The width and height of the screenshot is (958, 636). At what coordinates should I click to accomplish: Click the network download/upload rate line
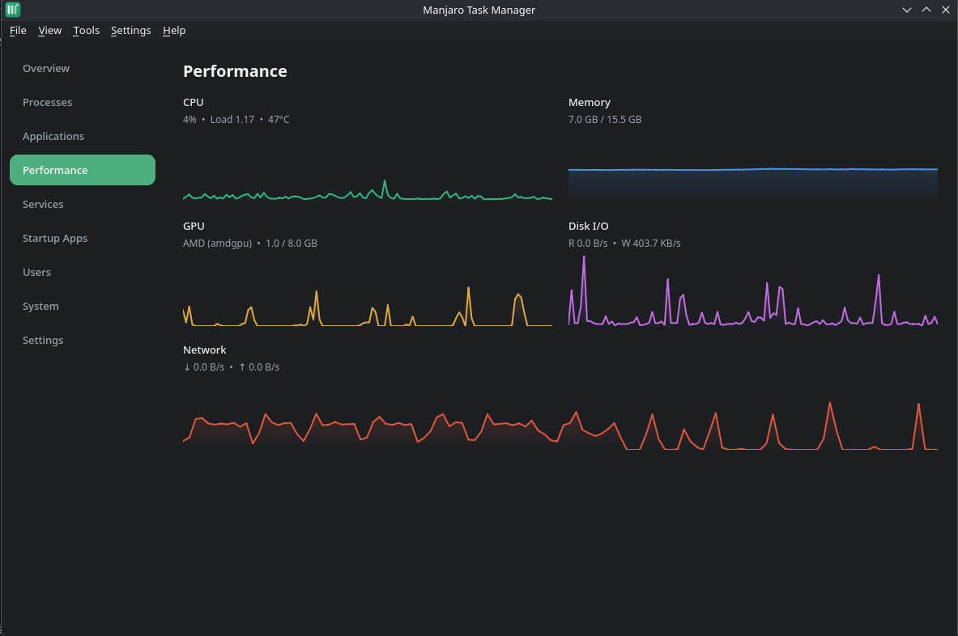point(232,367)
